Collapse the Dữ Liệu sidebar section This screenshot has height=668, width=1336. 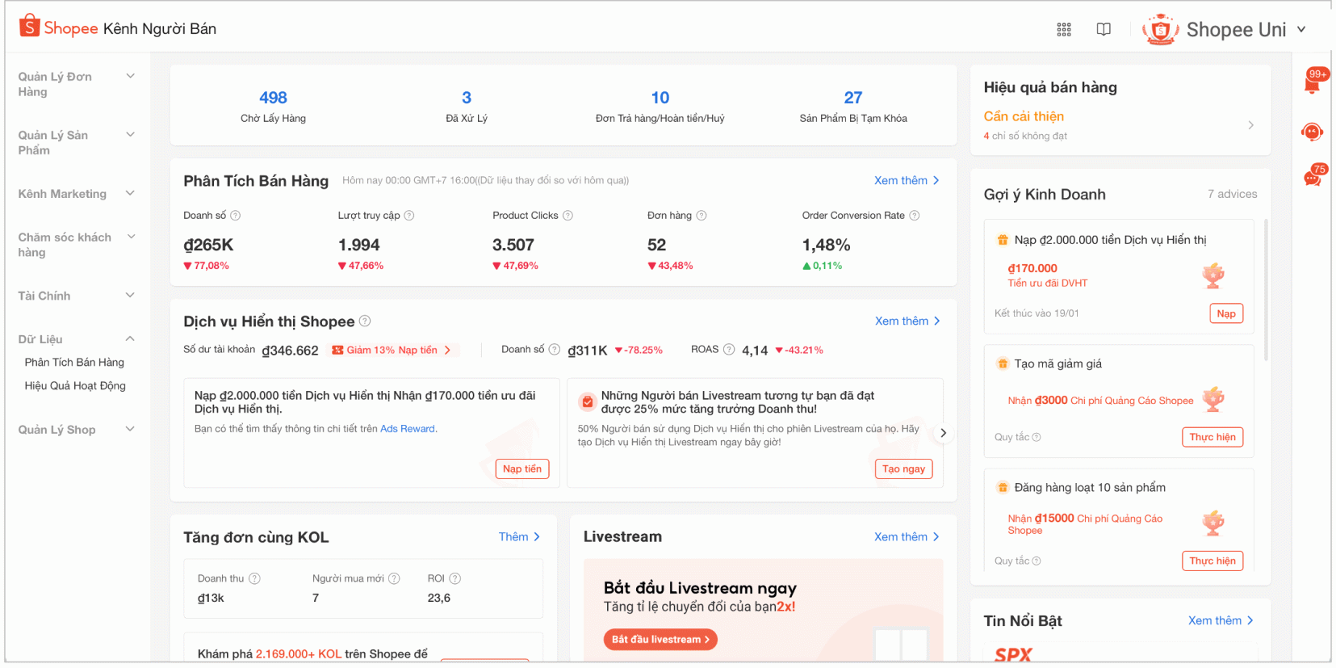[130, 339]
